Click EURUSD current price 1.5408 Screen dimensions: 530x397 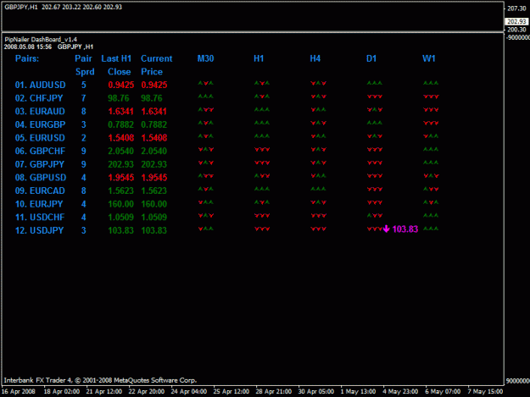click(x=154, y=138)
